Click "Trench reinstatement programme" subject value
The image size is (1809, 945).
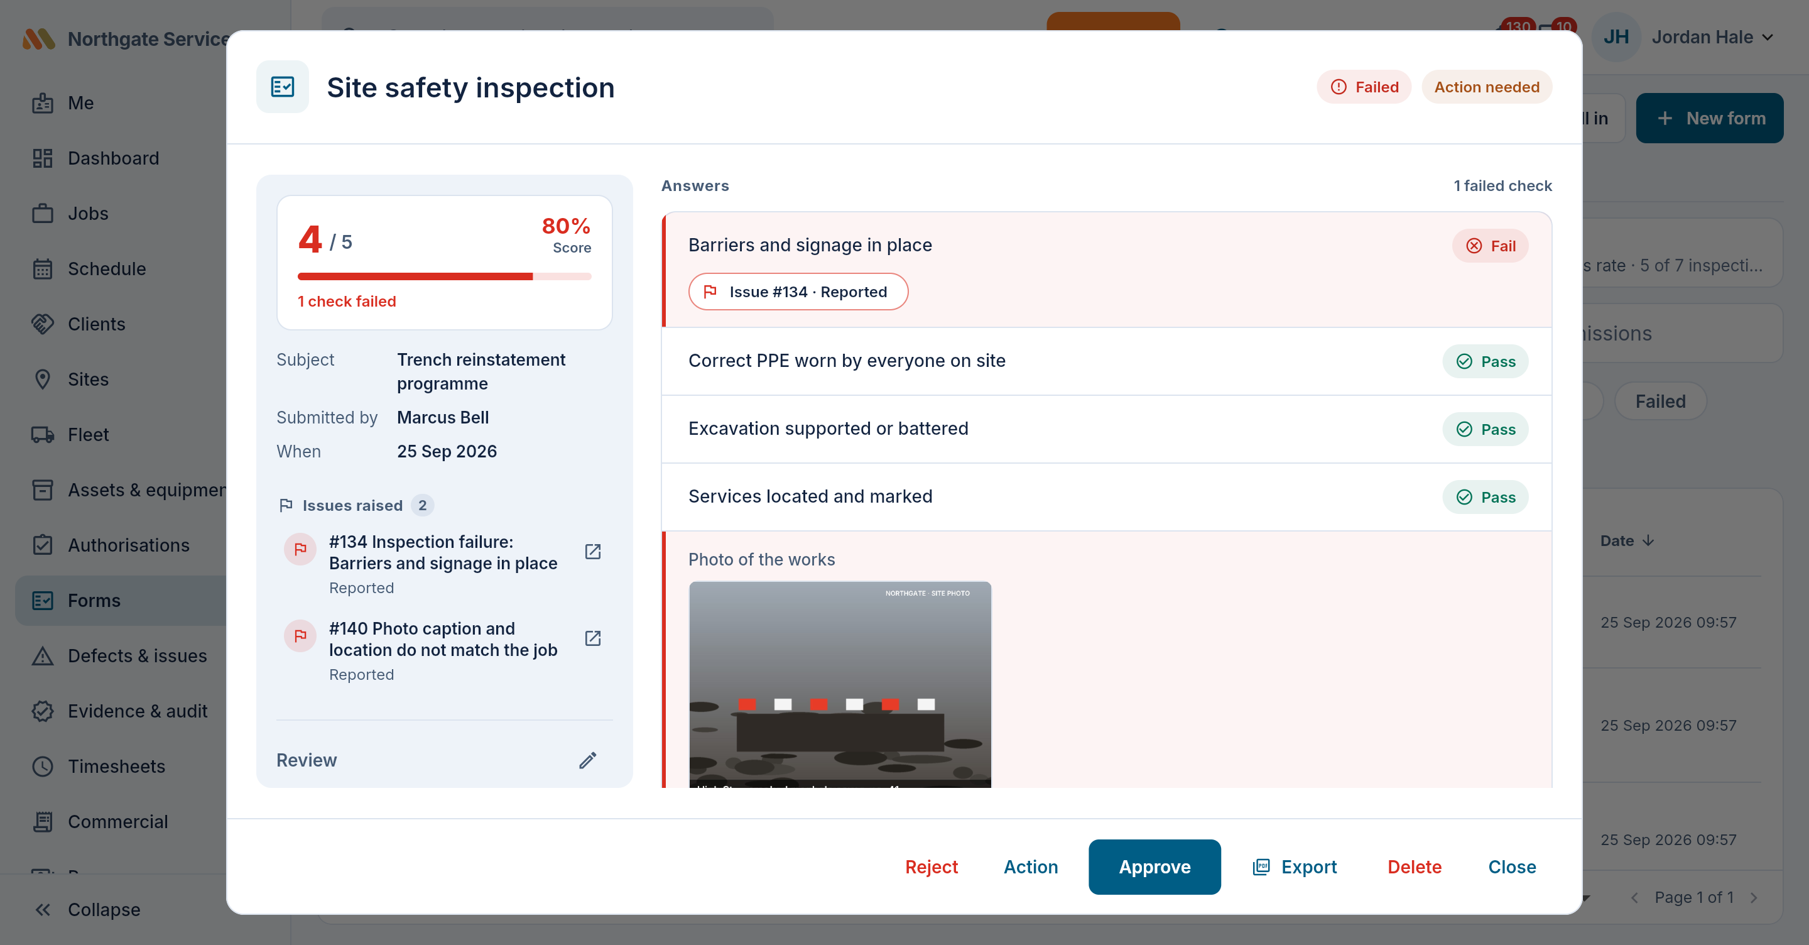pos(481,372)
